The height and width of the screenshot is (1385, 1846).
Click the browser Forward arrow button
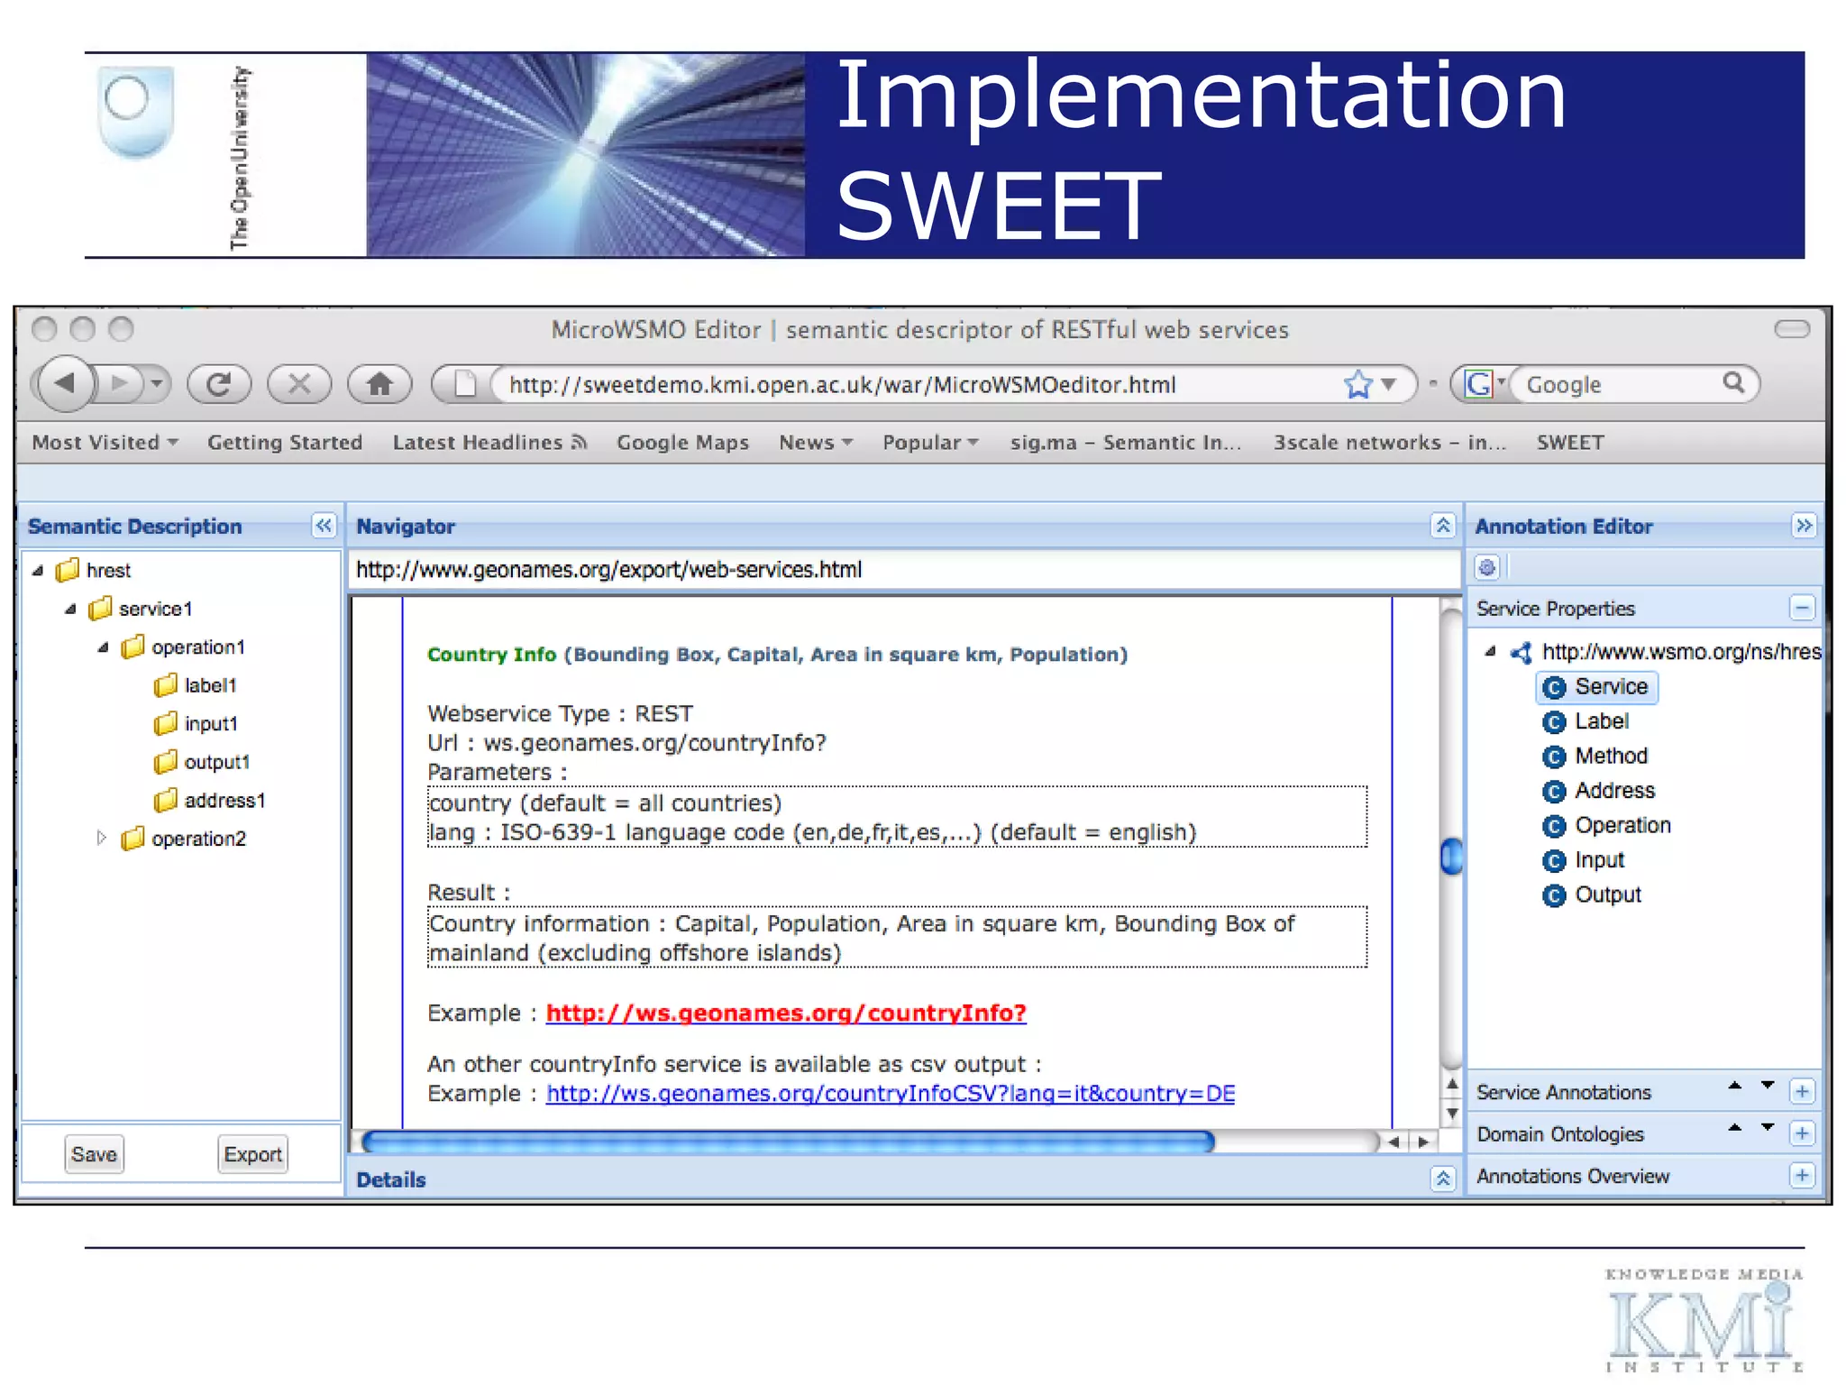120,384
